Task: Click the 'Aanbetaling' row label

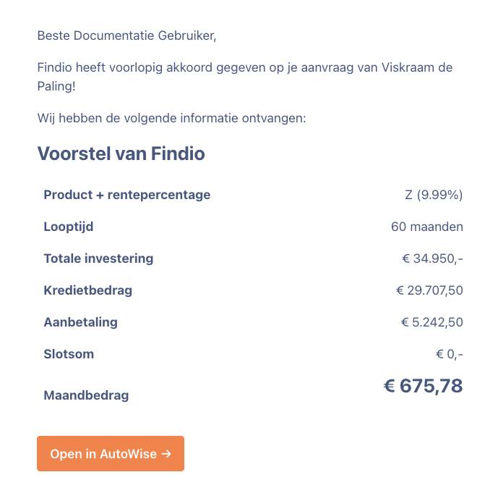Action: point(80,322)
